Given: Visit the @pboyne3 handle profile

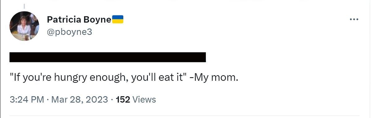Looking at the screenshot, I should (x=70, y=32).
